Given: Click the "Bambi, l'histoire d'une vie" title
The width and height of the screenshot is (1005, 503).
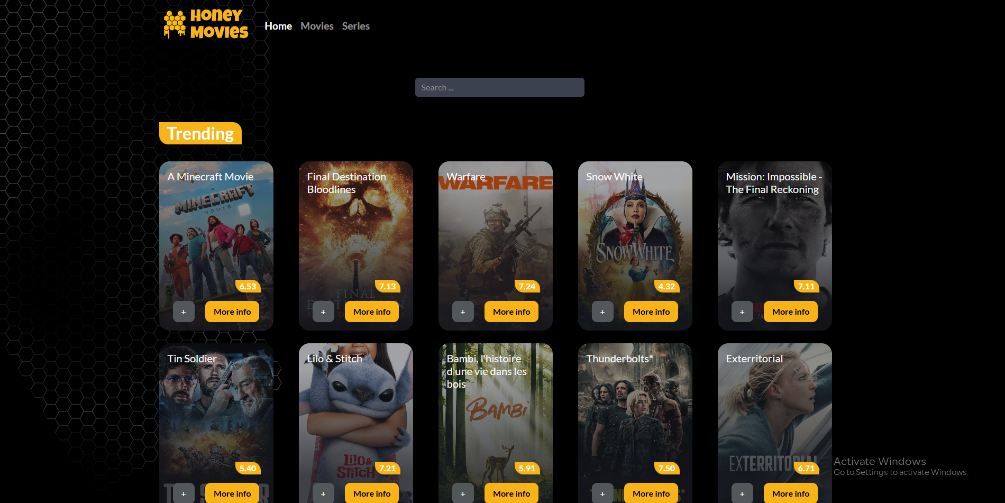Looking at the screenshot, I should [487, 371].
